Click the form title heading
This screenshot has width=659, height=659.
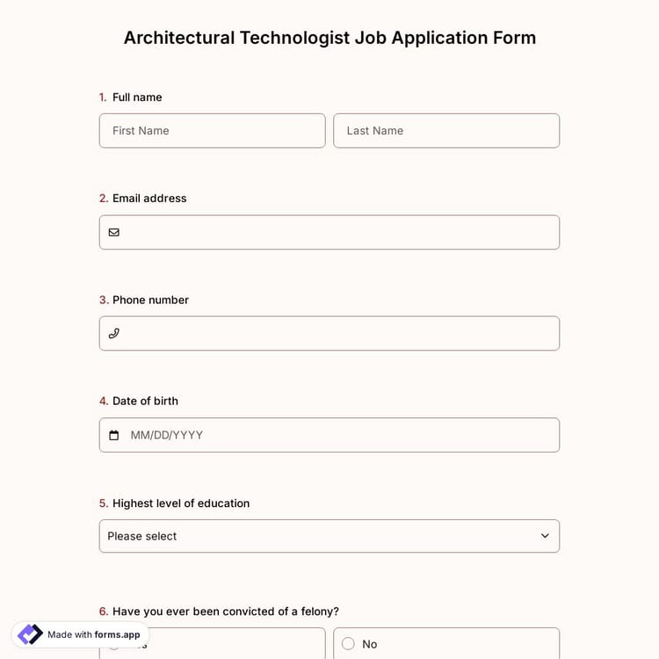pos(329,38)
